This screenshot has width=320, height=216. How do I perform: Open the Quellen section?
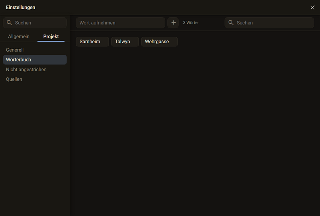pyautogui.click(x=35, y=79)
